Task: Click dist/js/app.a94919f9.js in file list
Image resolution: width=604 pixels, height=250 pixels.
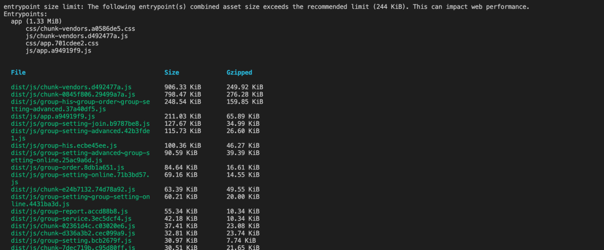Action: pos(53,116)
